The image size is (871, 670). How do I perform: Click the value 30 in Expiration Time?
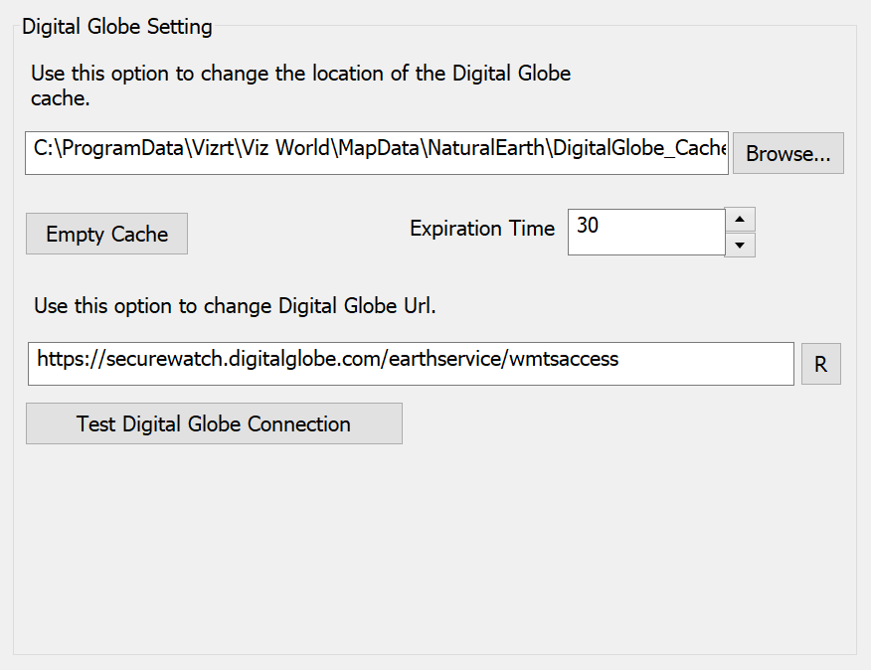click(x=588, y=226)
